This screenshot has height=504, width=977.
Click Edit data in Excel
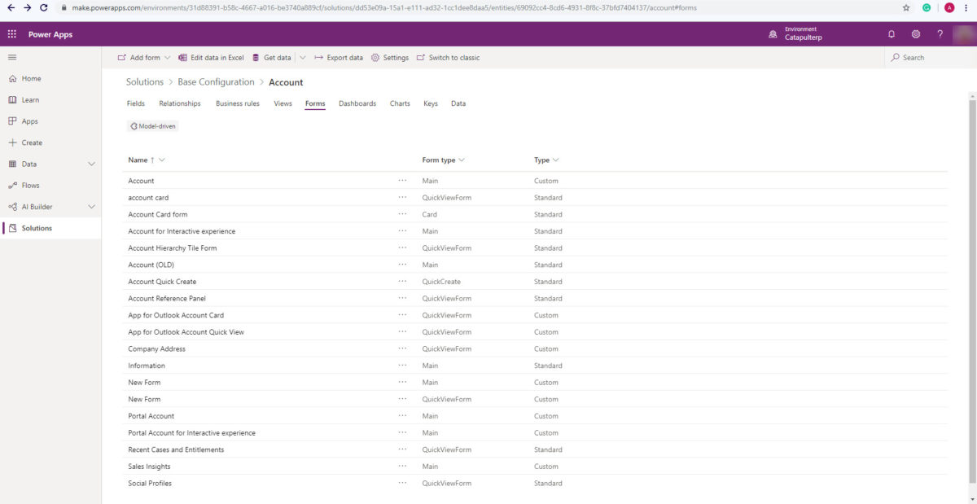pos(211,58)
